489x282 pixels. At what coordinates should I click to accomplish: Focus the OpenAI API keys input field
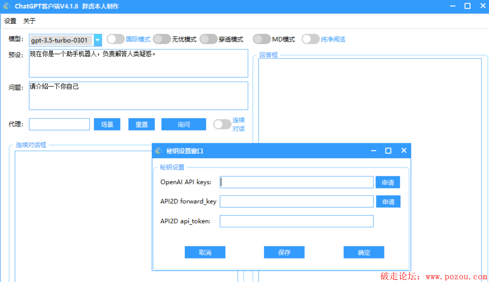(x=297, y=182)
